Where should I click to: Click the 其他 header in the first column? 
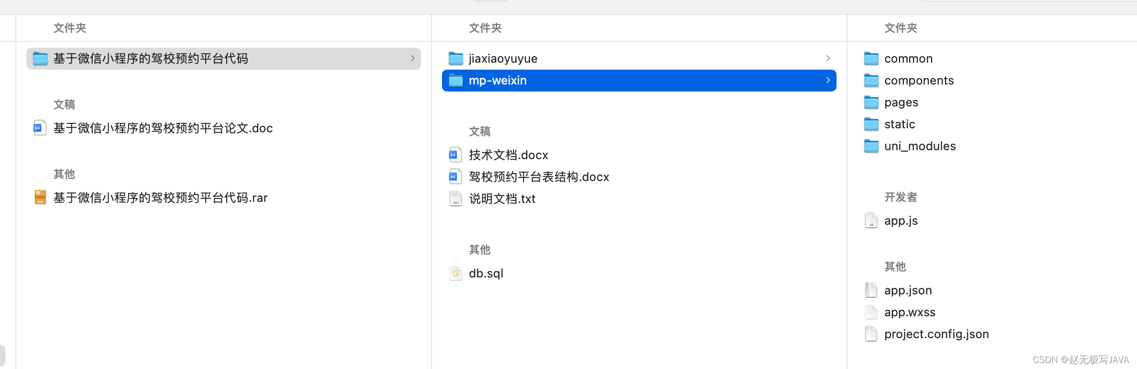tap(64, 174)
